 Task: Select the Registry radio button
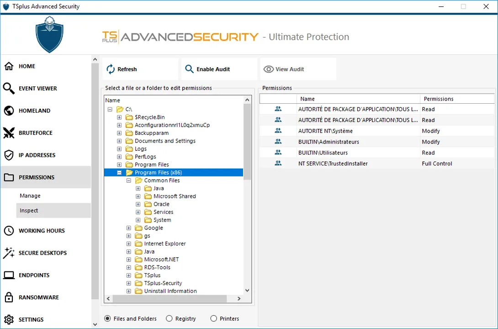tap(169, 318)
